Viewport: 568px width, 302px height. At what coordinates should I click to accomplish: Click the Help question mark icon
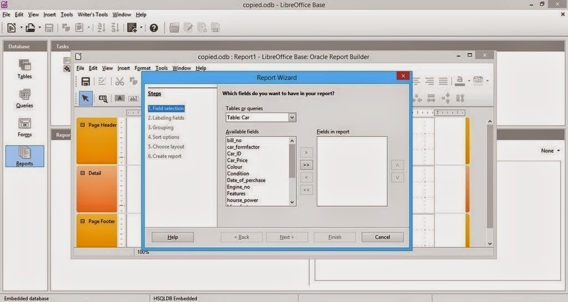154,28
